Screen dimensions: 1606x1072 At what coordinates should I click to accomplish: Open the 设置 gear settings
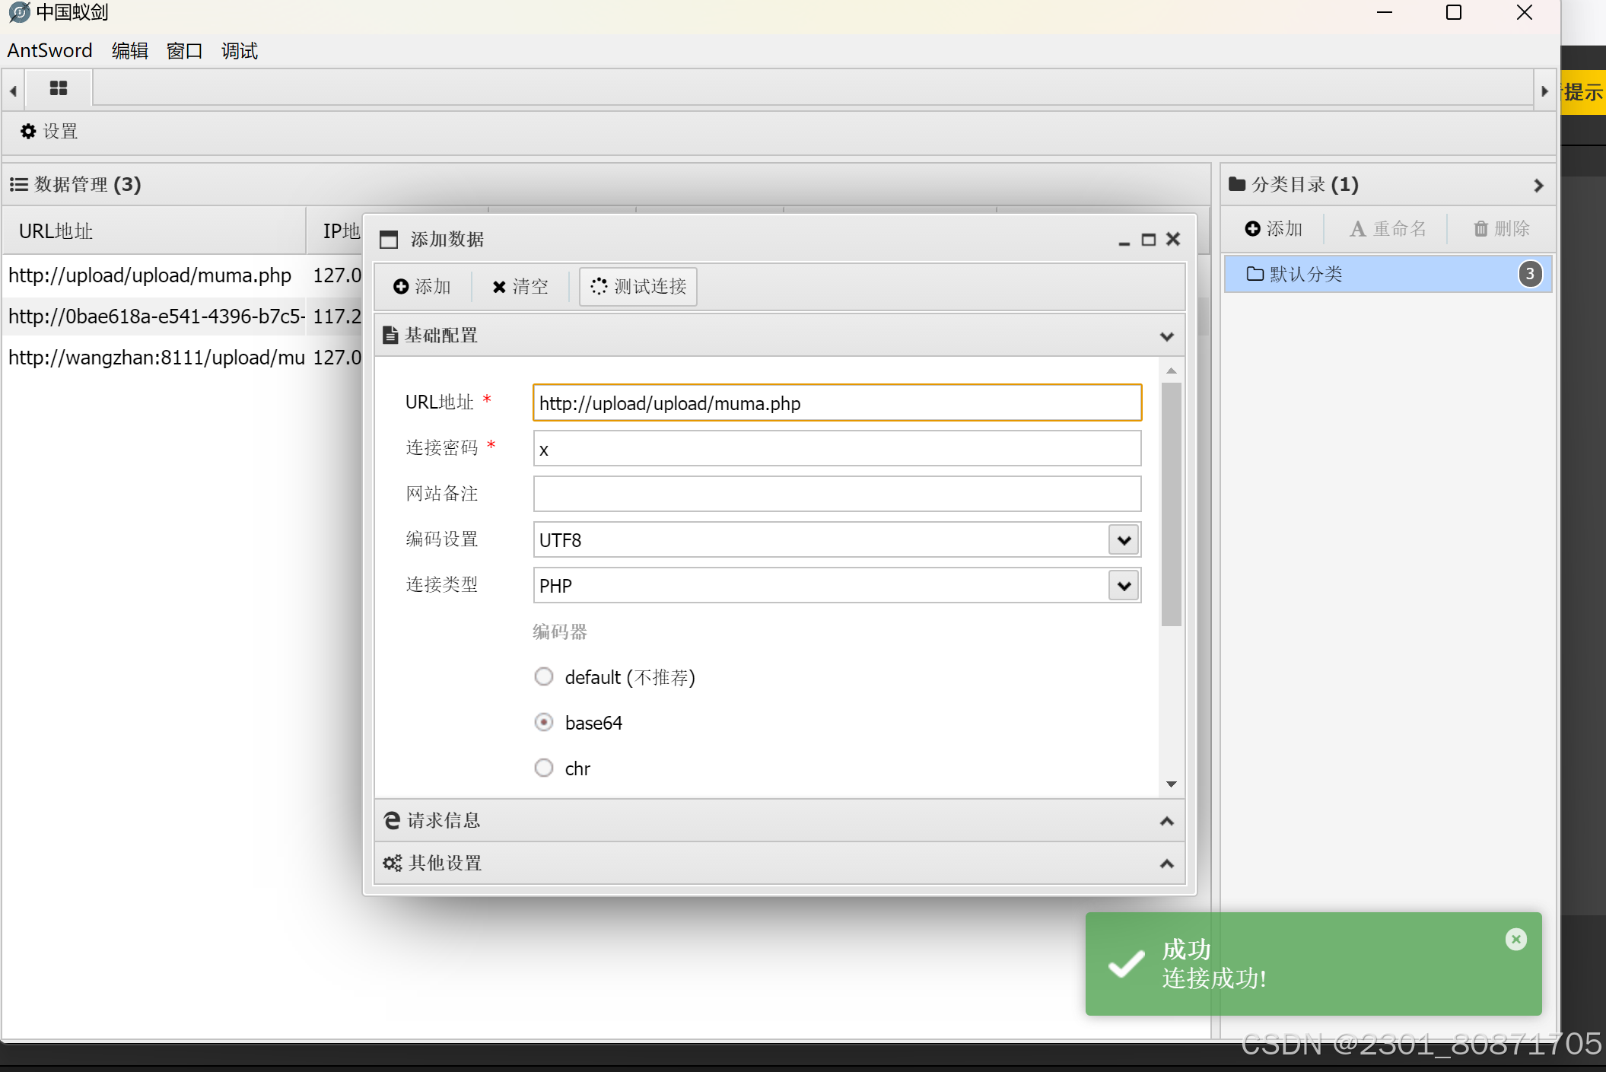[49, 132]
